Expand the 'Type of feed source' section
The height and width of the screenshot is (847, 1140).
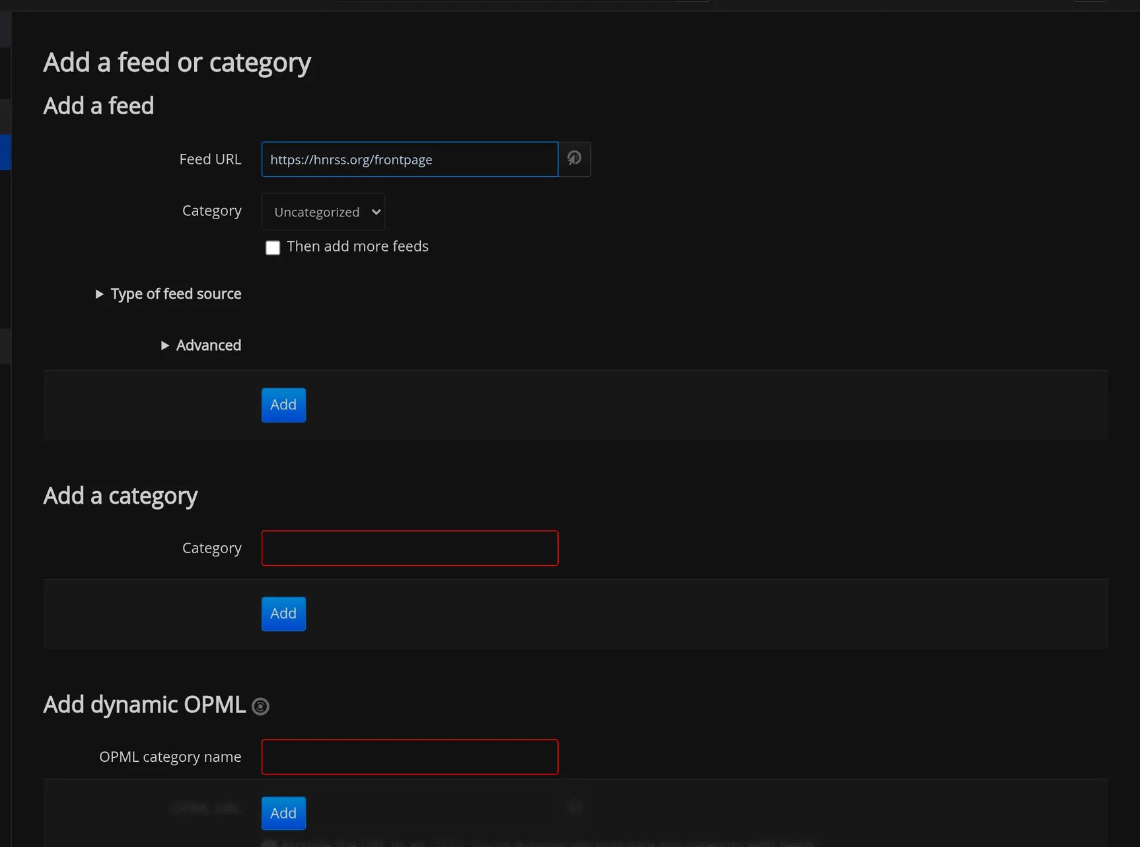coord(168,294)
